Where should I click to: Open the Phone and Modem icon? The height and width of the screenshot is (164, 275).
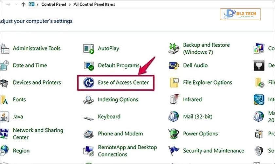(89, 134)
